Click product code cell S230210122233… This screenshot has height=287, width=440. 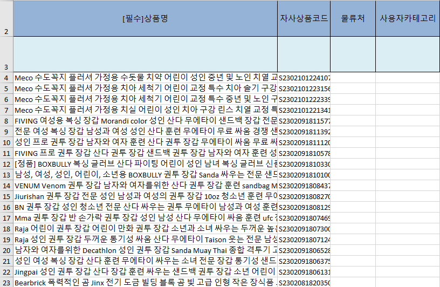click(x=304, y=99)
